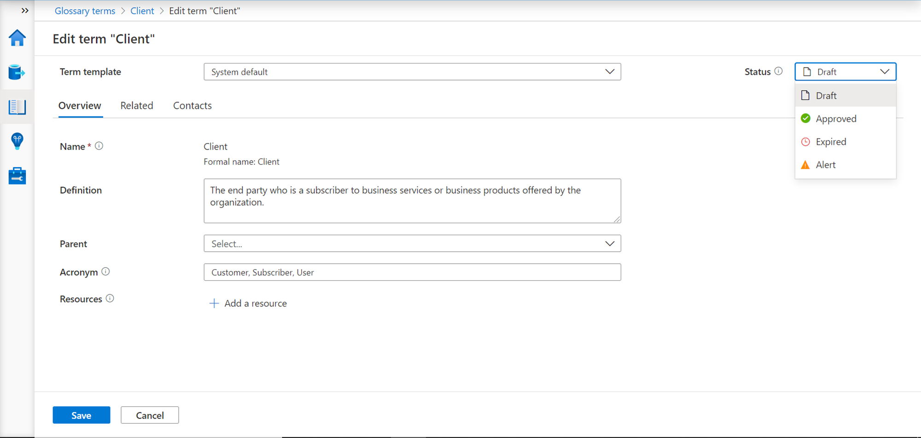921x438 pixels.
Task: Open the insights lightbulb sidebar icon
Action: click(x=17, y=141)
